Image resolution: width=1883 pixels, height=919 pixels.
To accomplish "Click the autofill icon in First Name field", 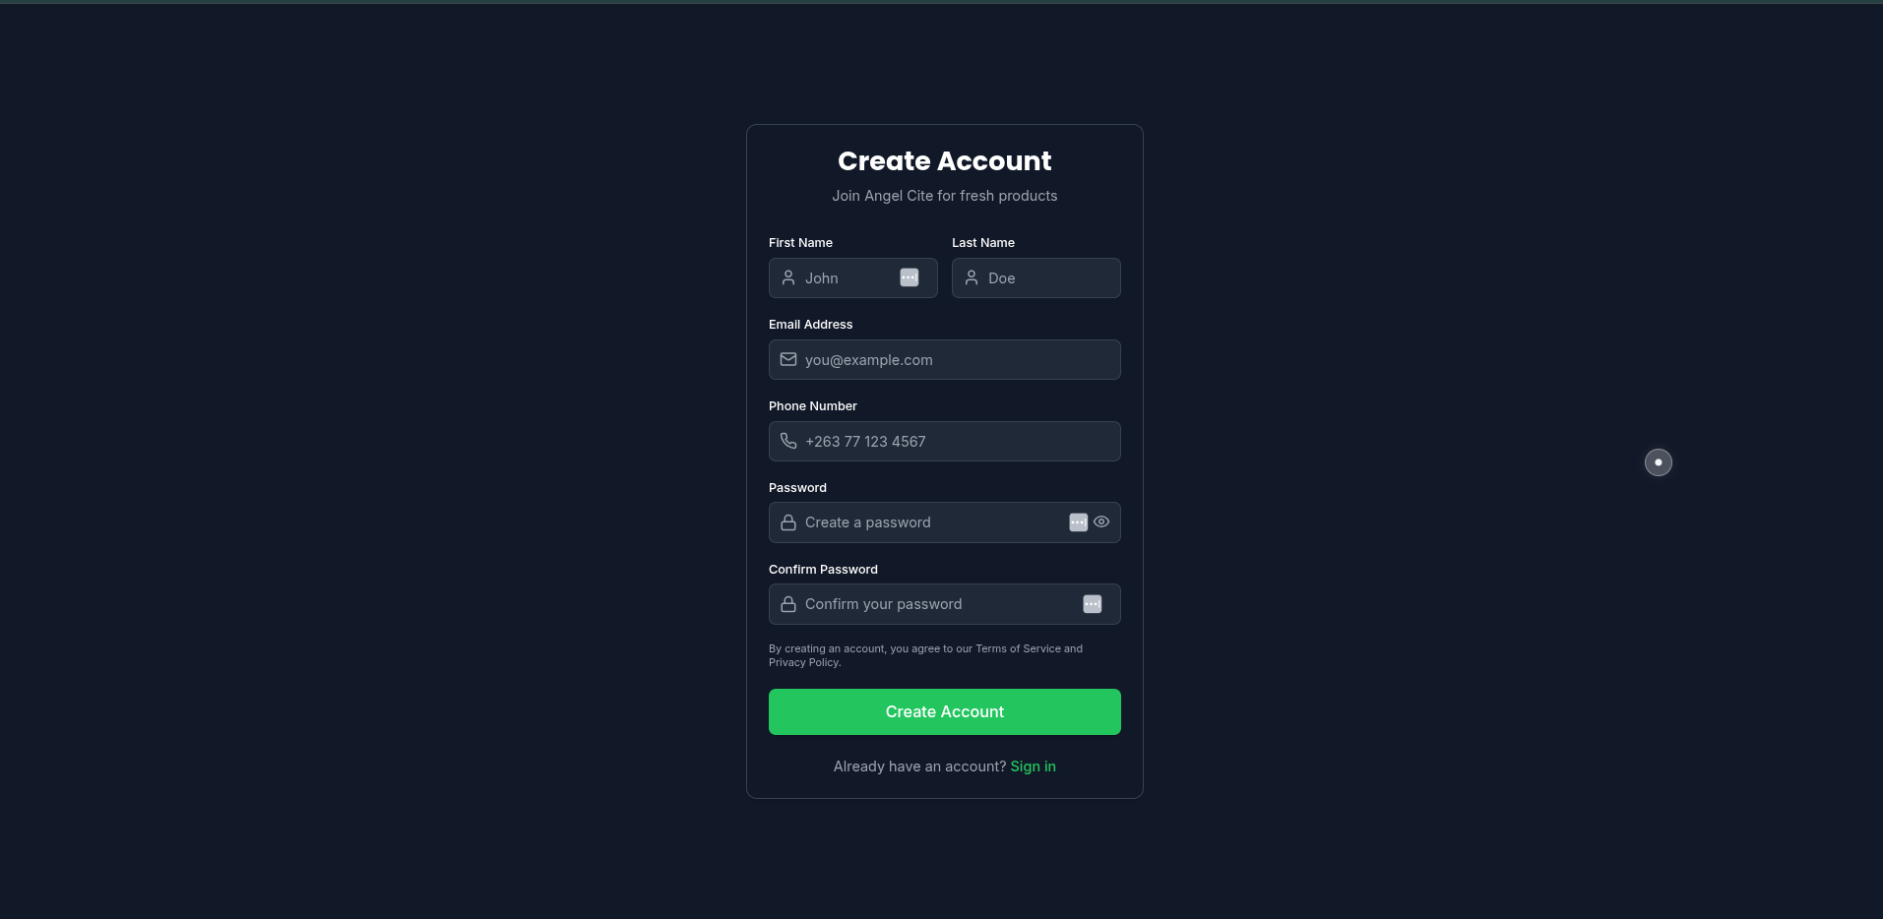I will click(910, 278).
